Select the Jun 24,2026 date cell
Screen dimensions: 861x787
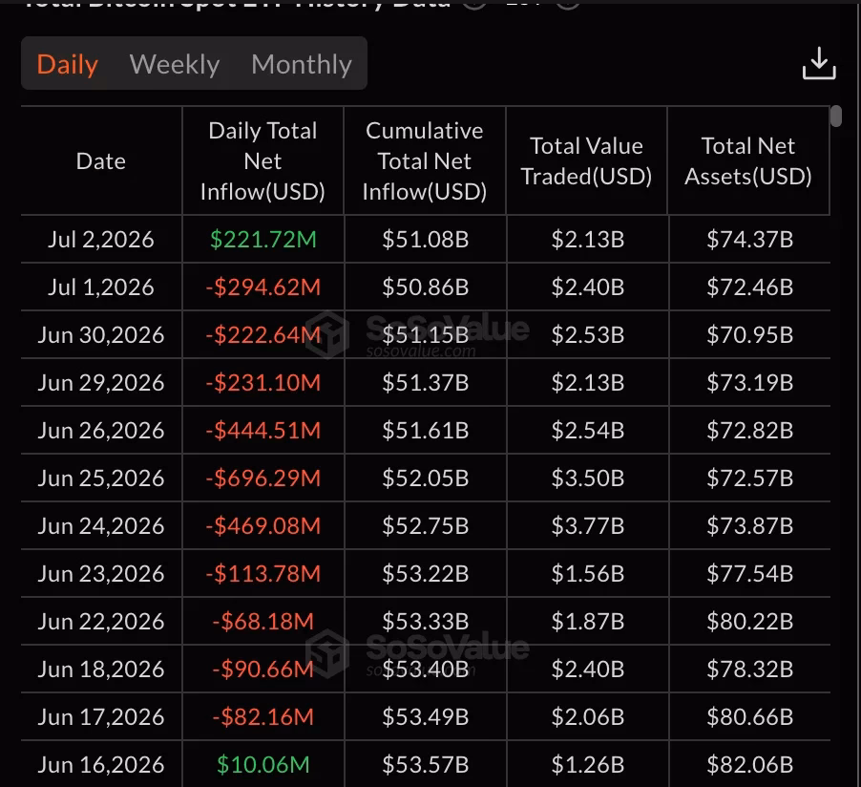click(101, 526)
